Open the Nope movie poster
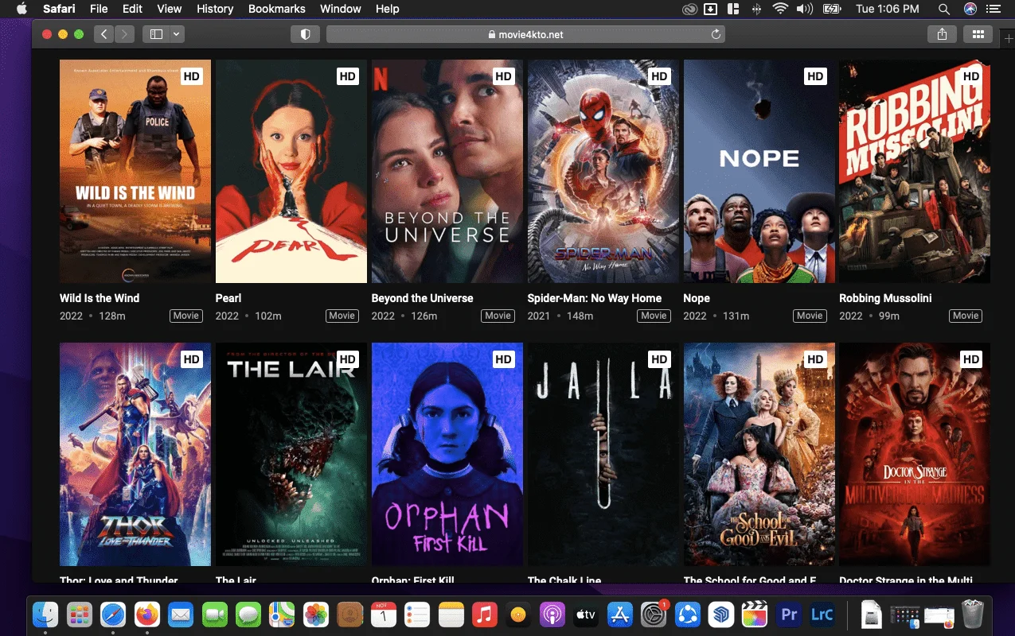Screen dimensions: 1015x636 point(759,171)
